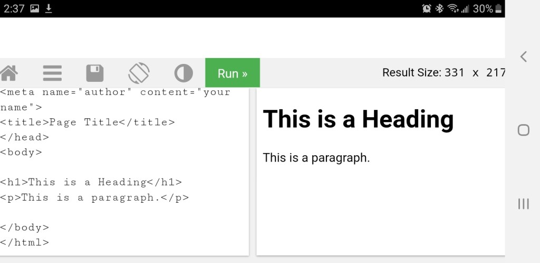Screen dimensions: 540x263
Task: Tap the Android back chevron
Action: 523,57
